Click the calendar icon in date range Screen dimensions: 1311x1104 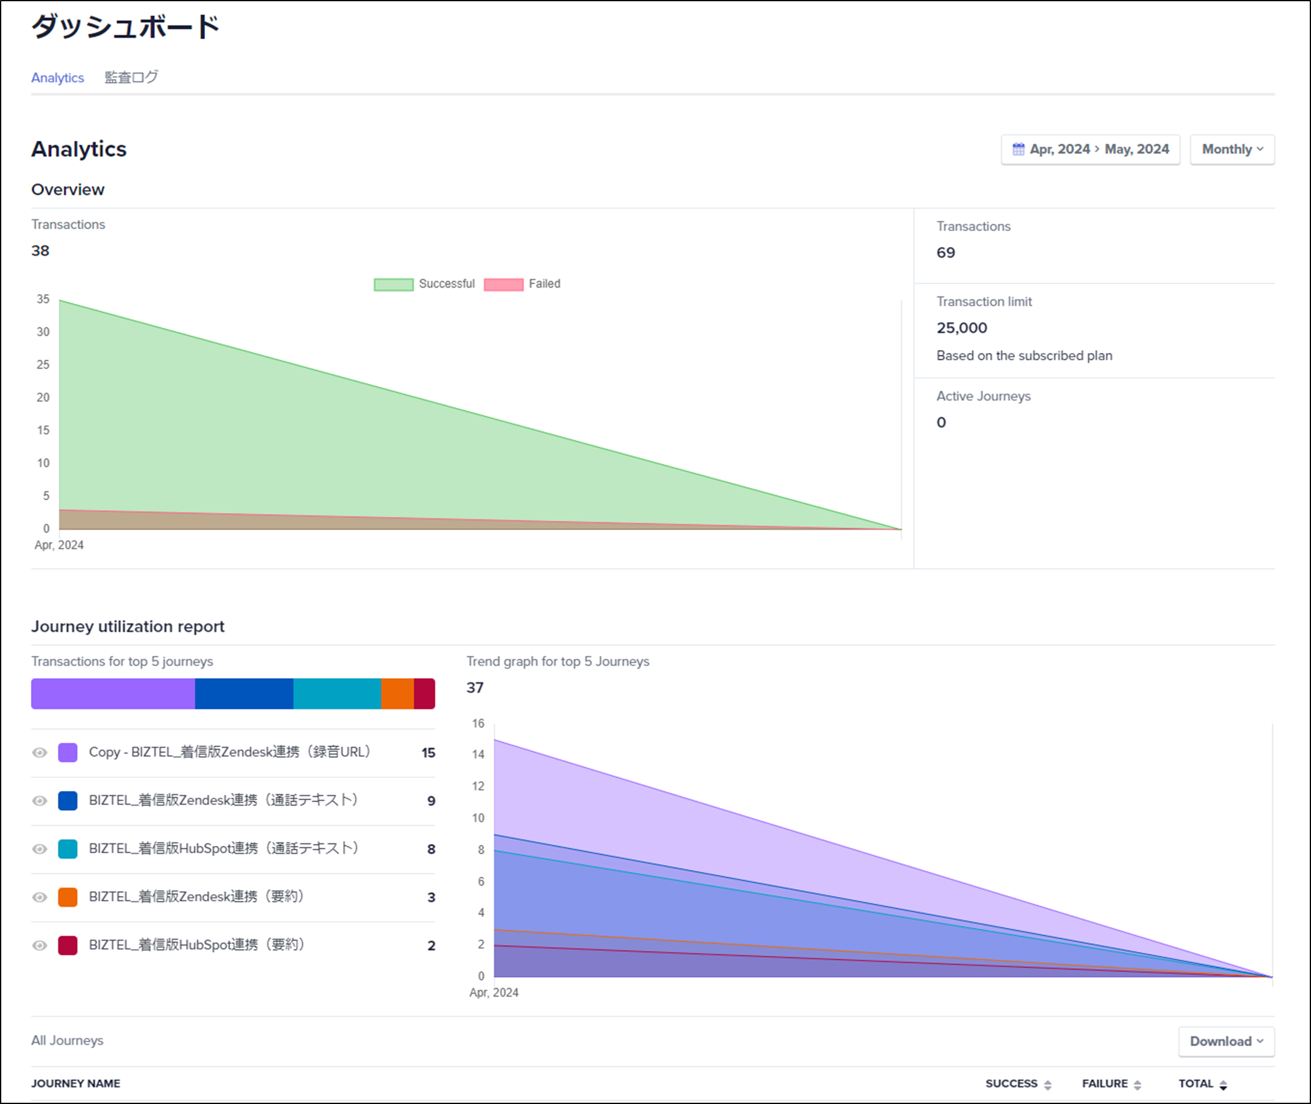tap(1018, 149)
